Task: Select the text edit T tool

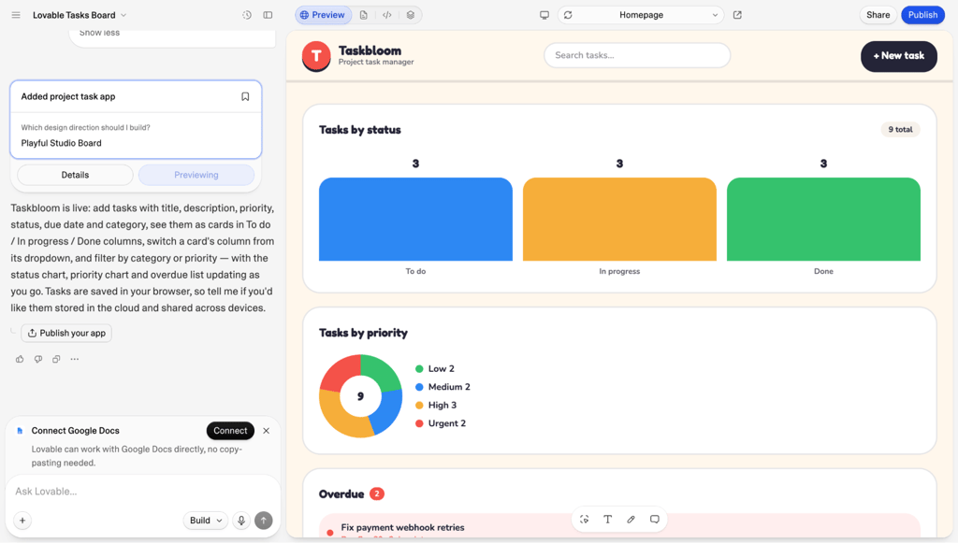Action: 607,520
